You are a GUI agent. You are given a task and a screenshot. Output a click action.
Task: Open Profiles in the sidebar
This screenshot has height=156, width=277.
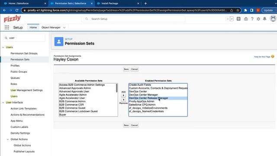click(15, 65)
